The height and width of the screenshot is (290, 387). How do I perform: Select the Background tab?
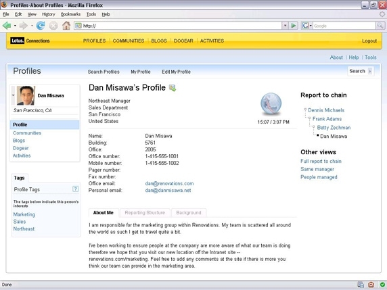pos(189,212)
